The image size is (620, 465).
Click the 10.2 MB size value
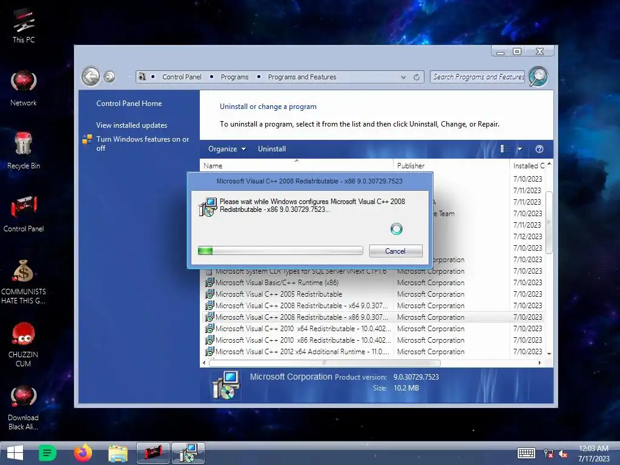pos(406,388)
